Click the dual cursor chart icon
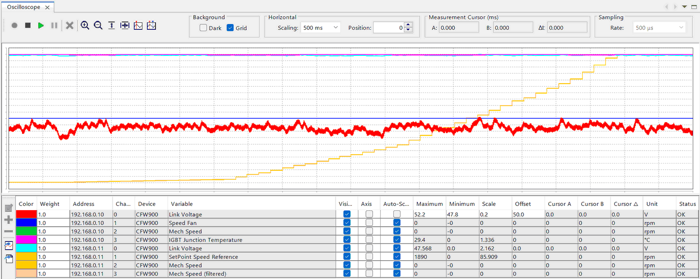 [151, 26]
